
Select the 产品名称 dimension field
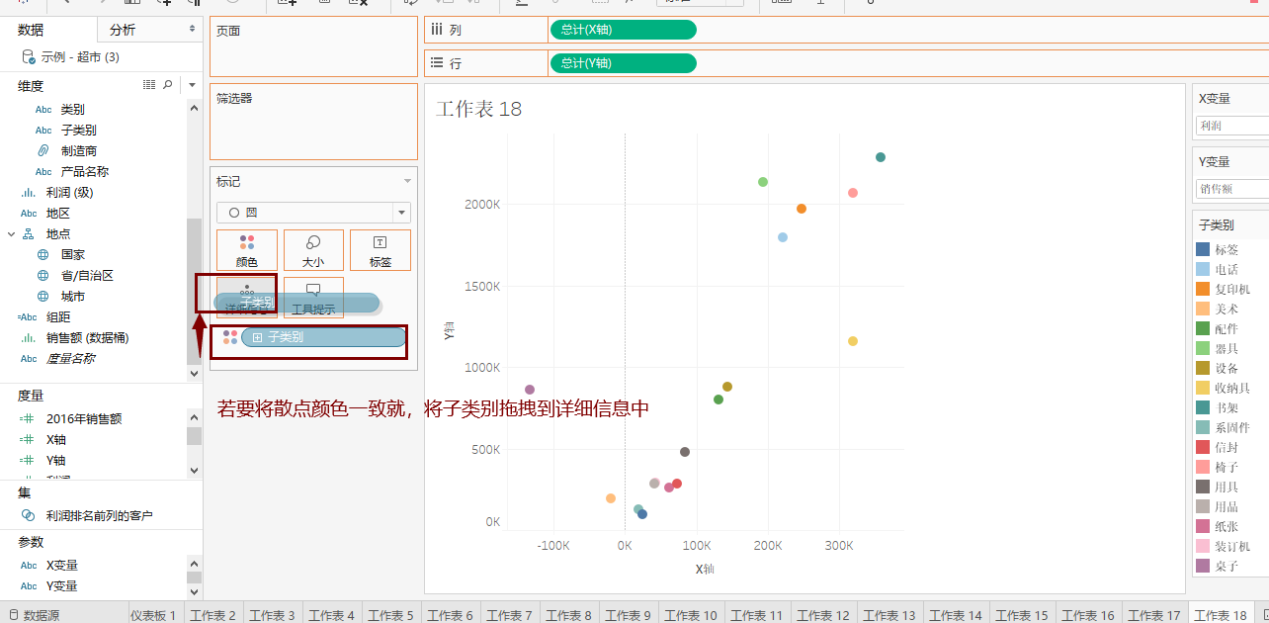pyautogui.click(x=84, y=171)
